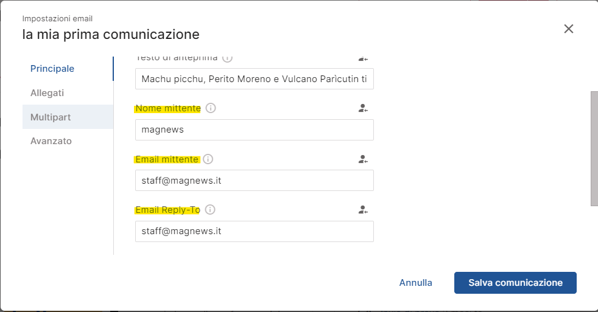This screenshot has width=598, height=312.
Task: Click info icon next to Nome mittente
Action: pos(211,108)
